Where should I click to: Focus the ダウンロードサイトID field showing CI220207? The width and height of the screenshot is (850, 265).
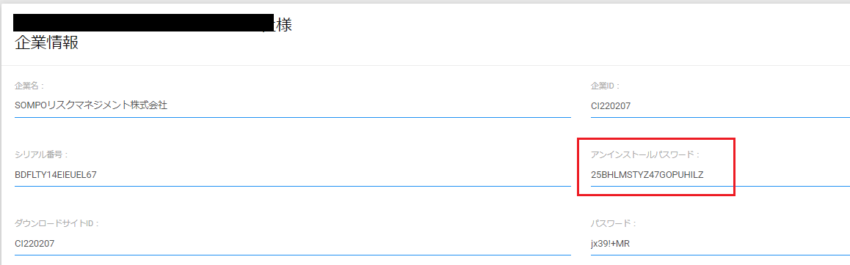click(x=293, y=244)
